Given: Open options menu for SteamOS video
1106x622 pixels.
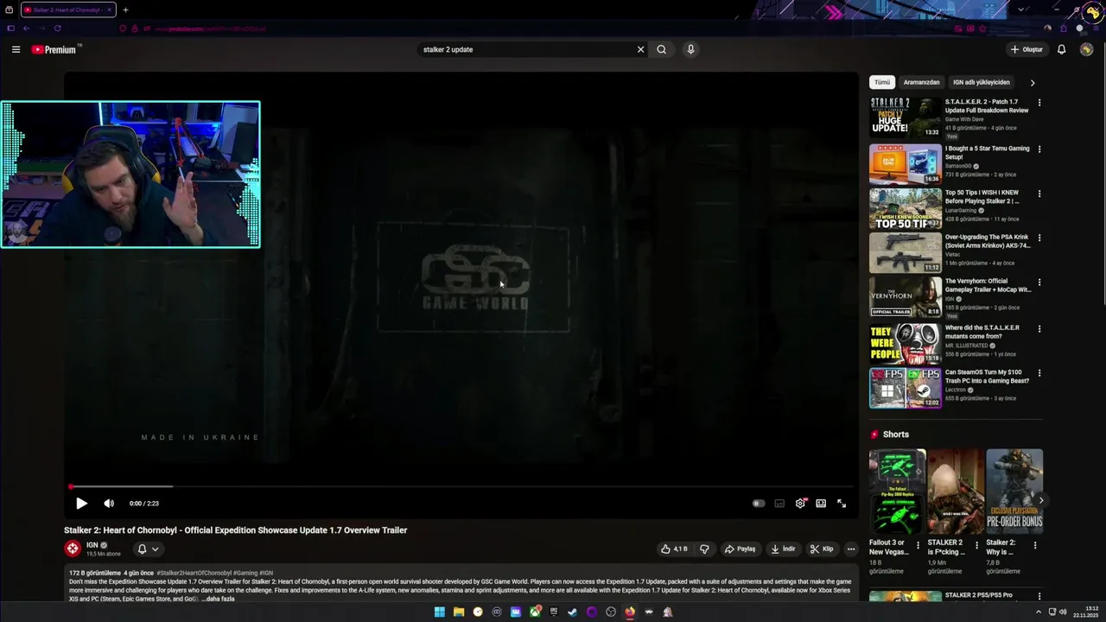Looking at the screenshot, I should (x=1039, y=373).
